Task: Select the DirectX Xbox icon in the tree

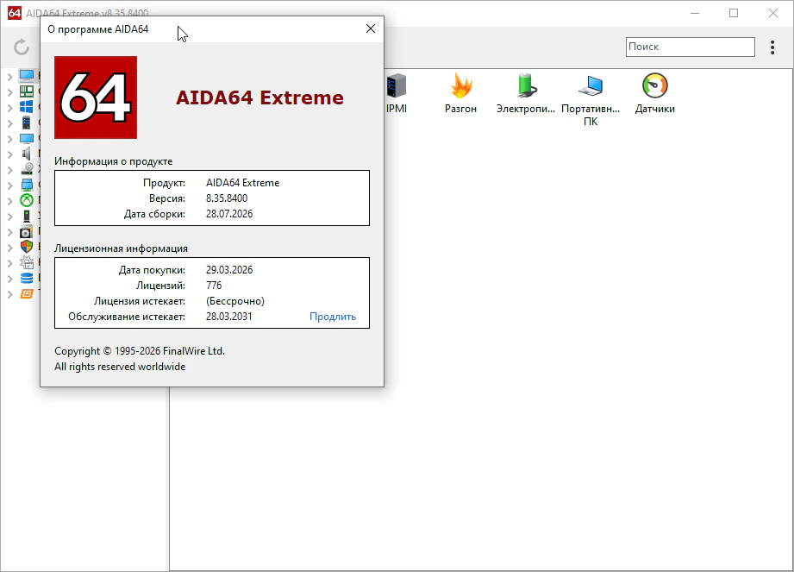Action: pyautogui.click(x=27, y=200)
